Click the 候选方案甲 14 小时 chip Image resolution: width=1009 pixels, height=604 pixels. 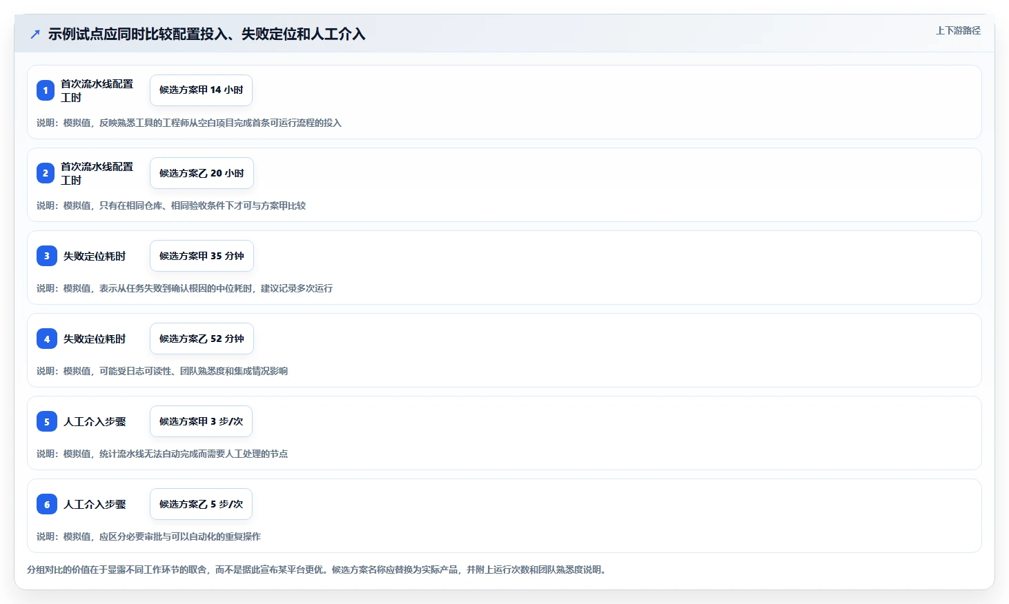pyautogui.click(x=201, y=90)
